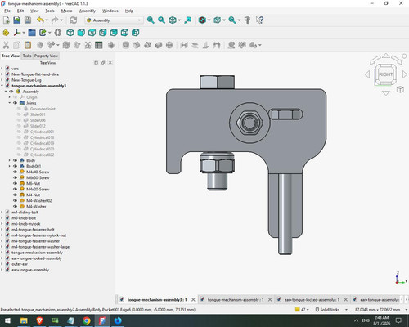Switch to the Tasks tab
The height and width of the screenshot is (327, 409).
[x=27, y=56]
